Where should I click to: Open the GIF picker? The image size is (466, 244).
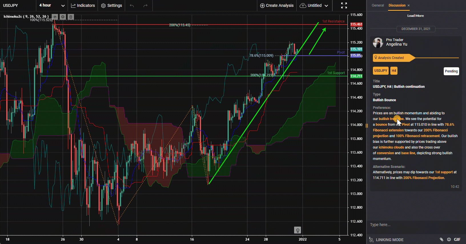click(x=457, y=239)
